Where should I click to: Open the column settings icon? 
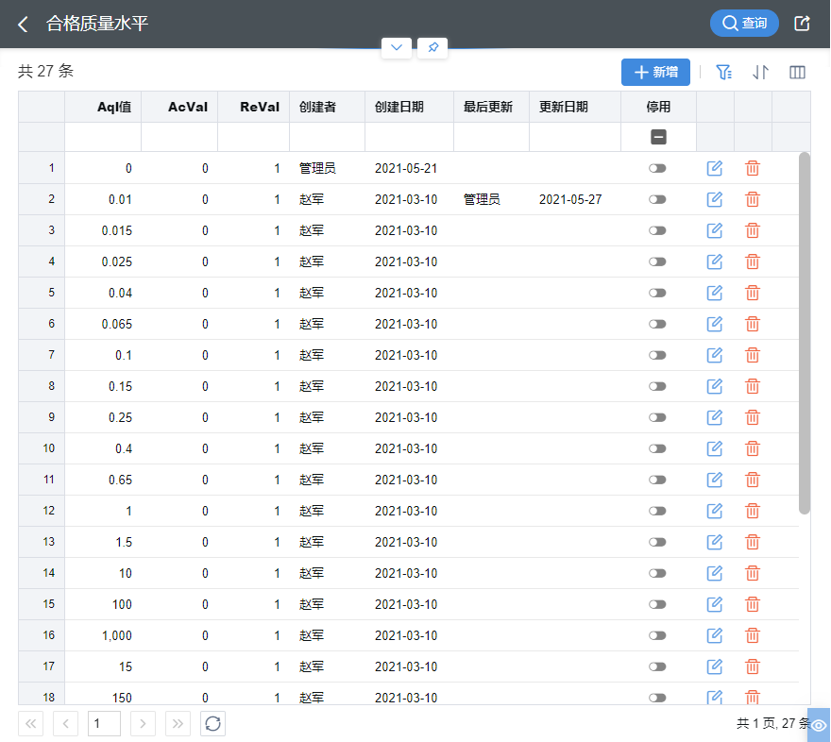[797, 72]
